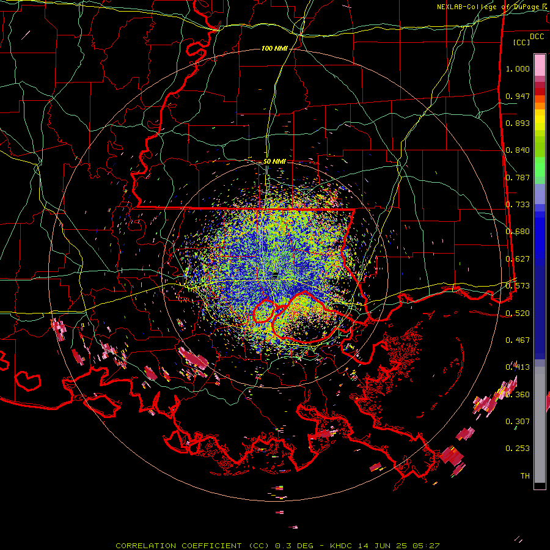The width and height of the screenshot is (550, 550).
Task: Click the 0.840 scale value
Action: coord(518,150)
